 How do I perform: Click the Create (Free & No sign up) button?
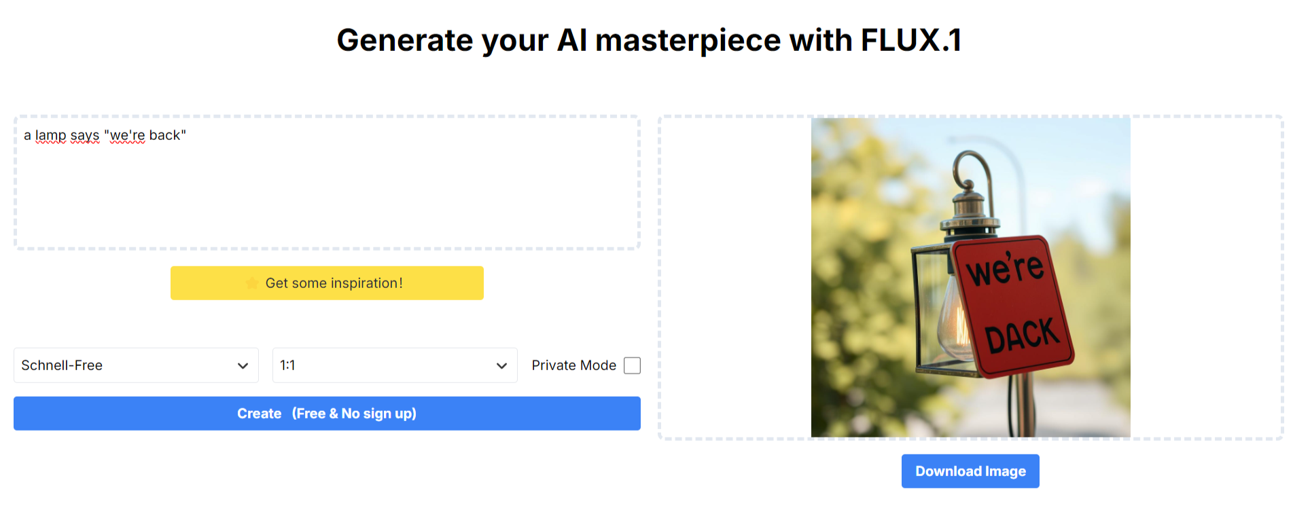(x=327, y=414)
